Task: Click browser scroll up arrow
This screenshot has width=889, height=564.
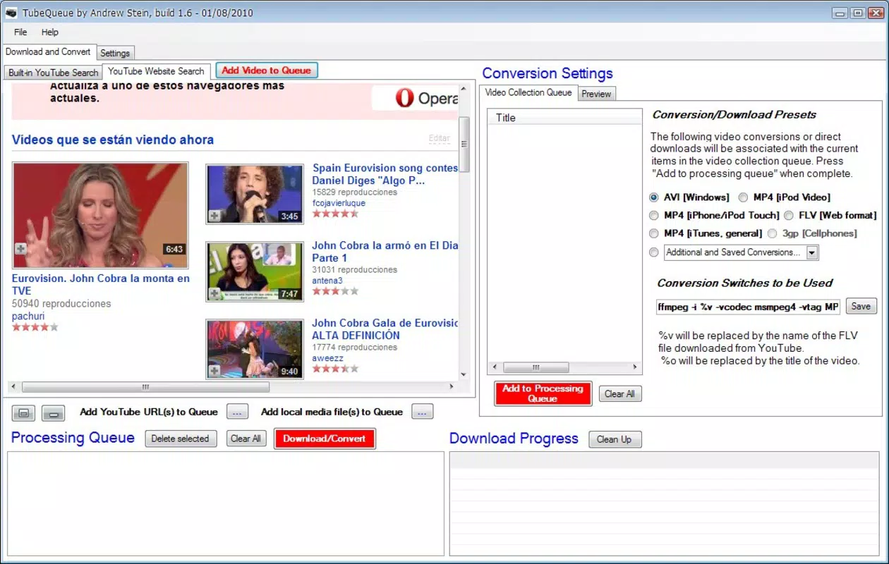Action: 464,90
